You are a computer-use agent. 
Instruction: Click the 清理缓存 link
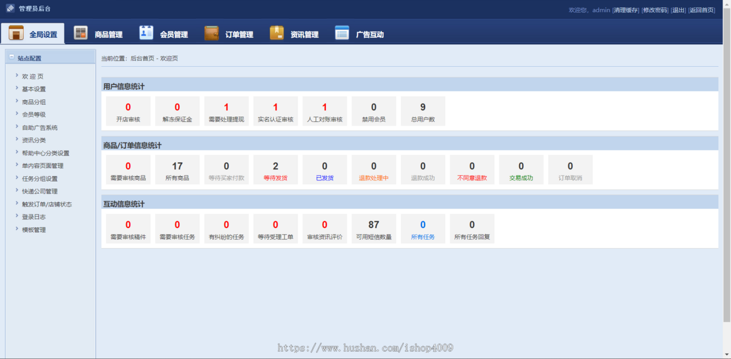coord(626,10)
